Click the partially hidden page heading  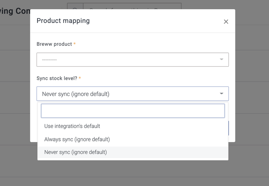tap(15, 11)
